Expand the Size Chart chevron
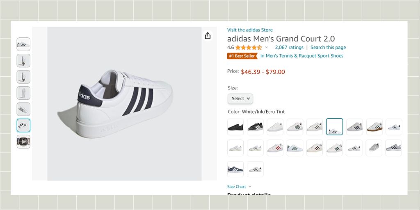This screenshot has width=420, height=210. 250,187
